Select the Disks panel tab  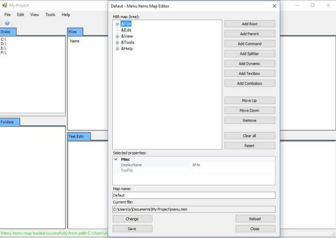point(8,31)
